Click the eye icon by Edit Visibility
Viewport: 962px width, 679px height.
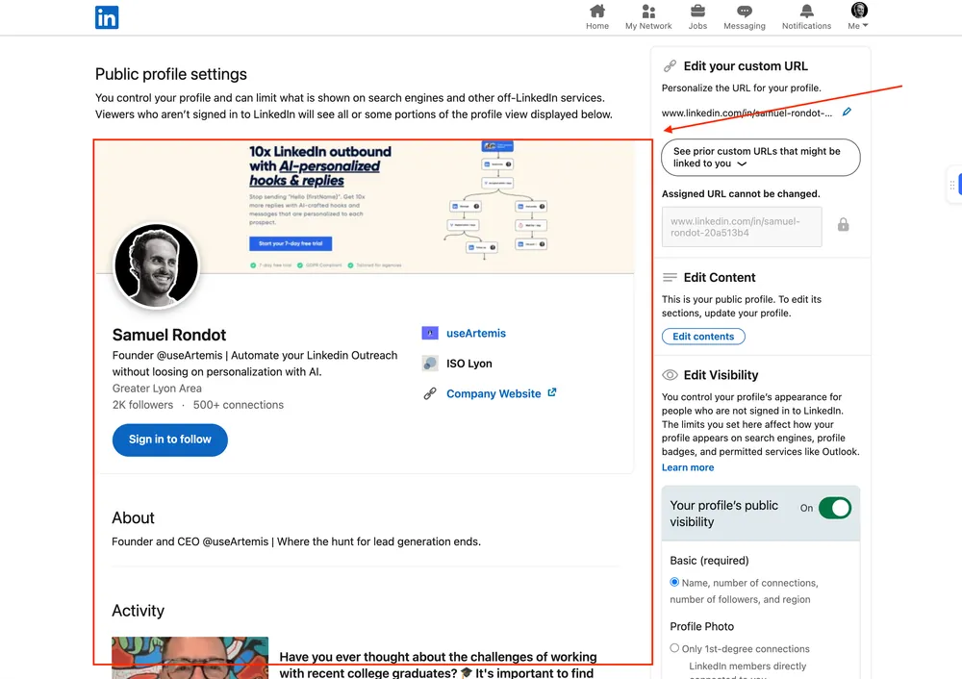[670, 375]
